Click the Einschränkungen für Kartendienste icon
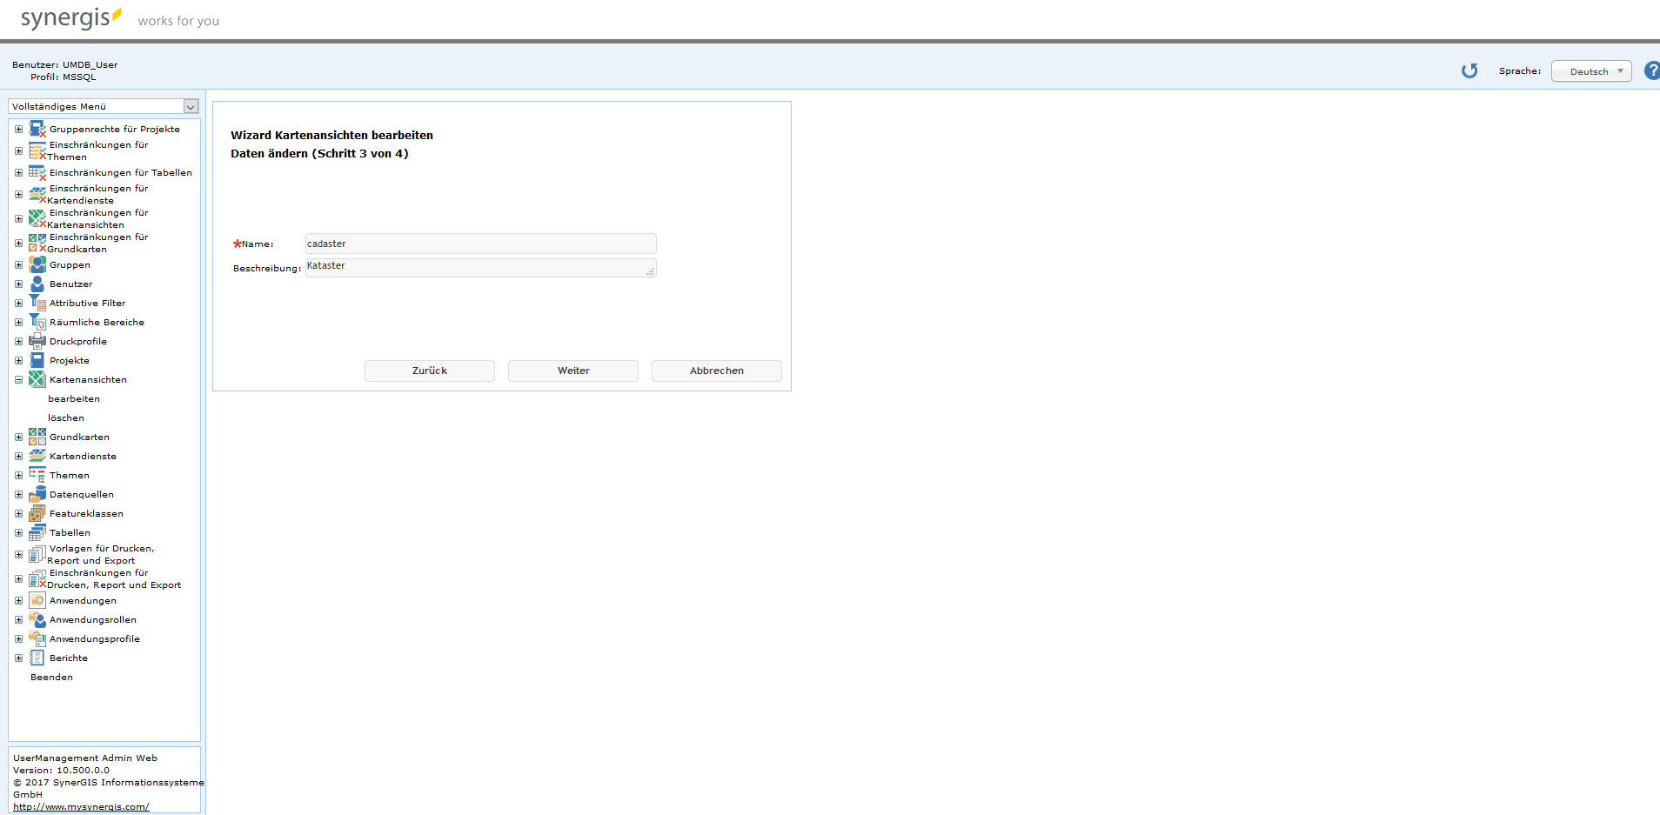The height and width of the screenshot is (815, 1660). tap(37, 194)
